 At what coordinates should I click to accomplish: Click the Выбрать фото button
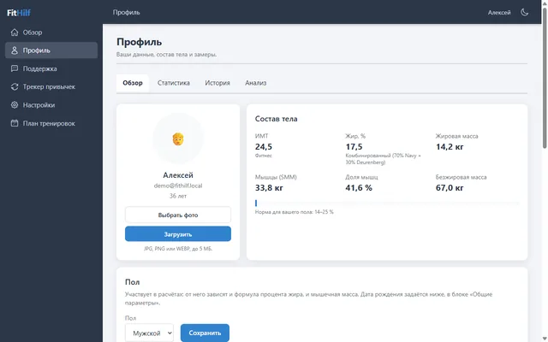178,215
